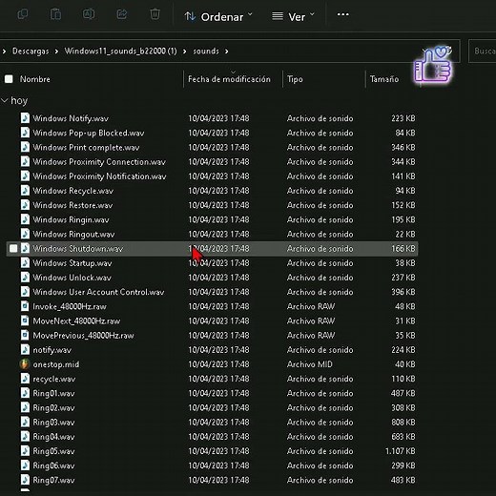Screen dimensions: 496x496
Task: Tick the checkbox for Windows Shutdown.wav
Action: 13,248
